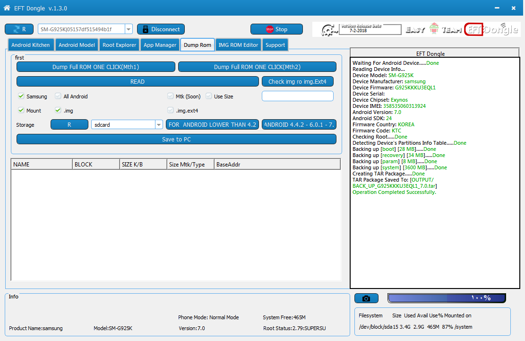Expand the SM-G925K device selection dropdown
Image resolution: width=525 pixels, height=341 pixels.
129,29
